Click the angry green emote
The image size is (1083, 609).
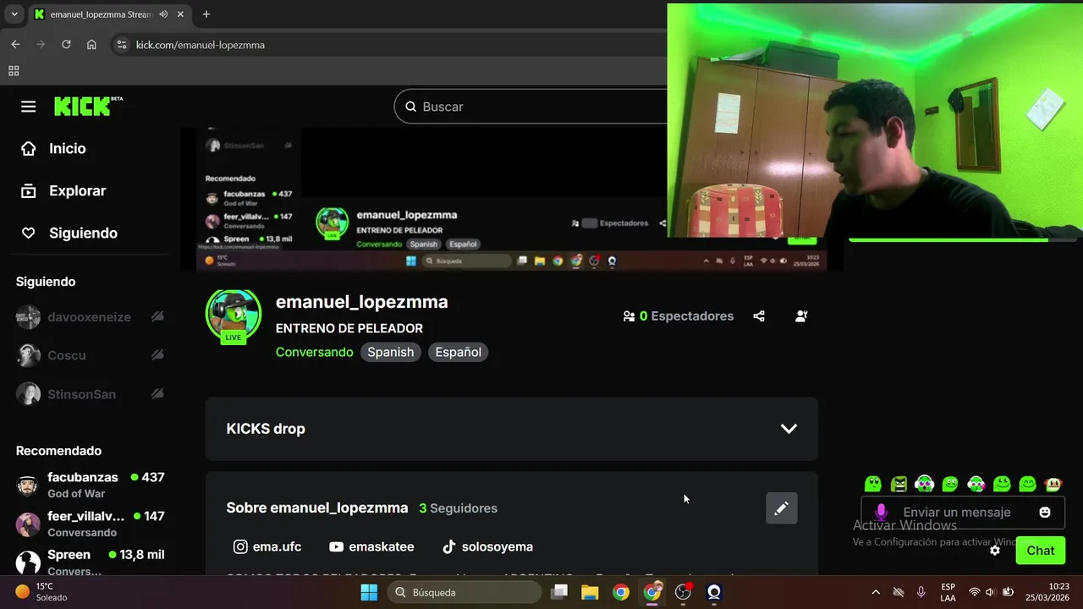click(899, 484)
